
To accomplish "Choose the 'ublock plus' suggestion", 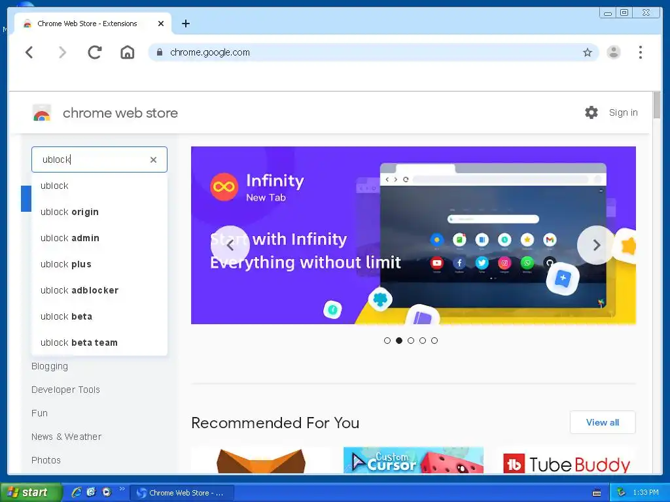I will pos(99,264).
